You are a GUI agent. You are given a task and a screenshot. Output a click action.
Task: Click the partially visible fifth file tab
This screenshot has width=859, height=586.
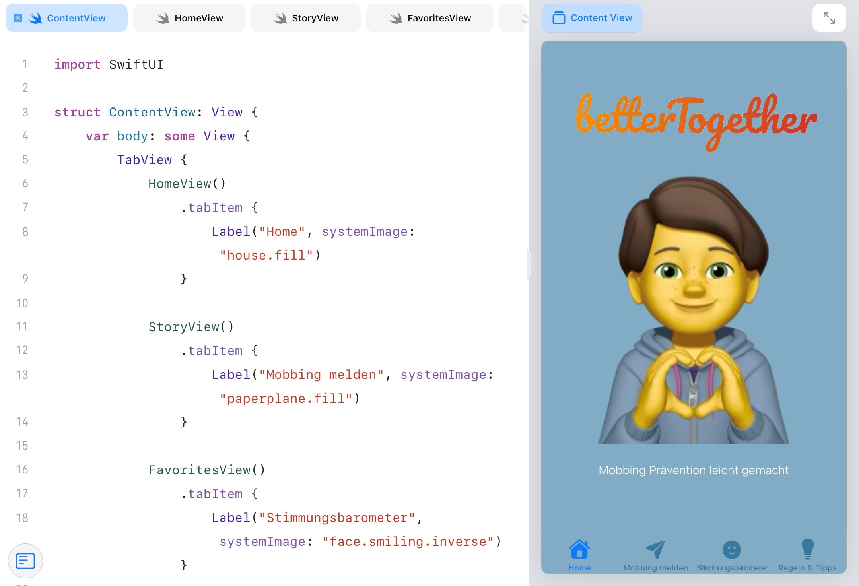coord(514,18)
